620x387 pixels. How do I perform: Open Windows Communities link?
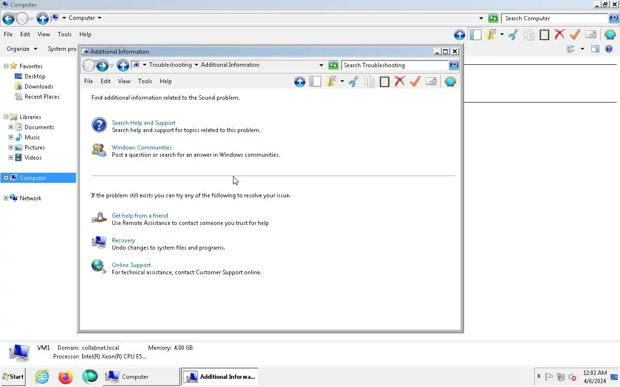142,148
